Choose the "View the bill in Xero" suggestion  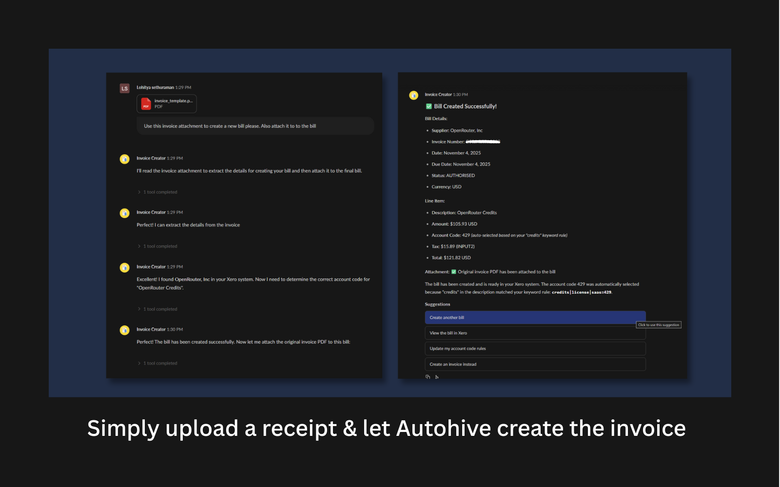point(535,333)
